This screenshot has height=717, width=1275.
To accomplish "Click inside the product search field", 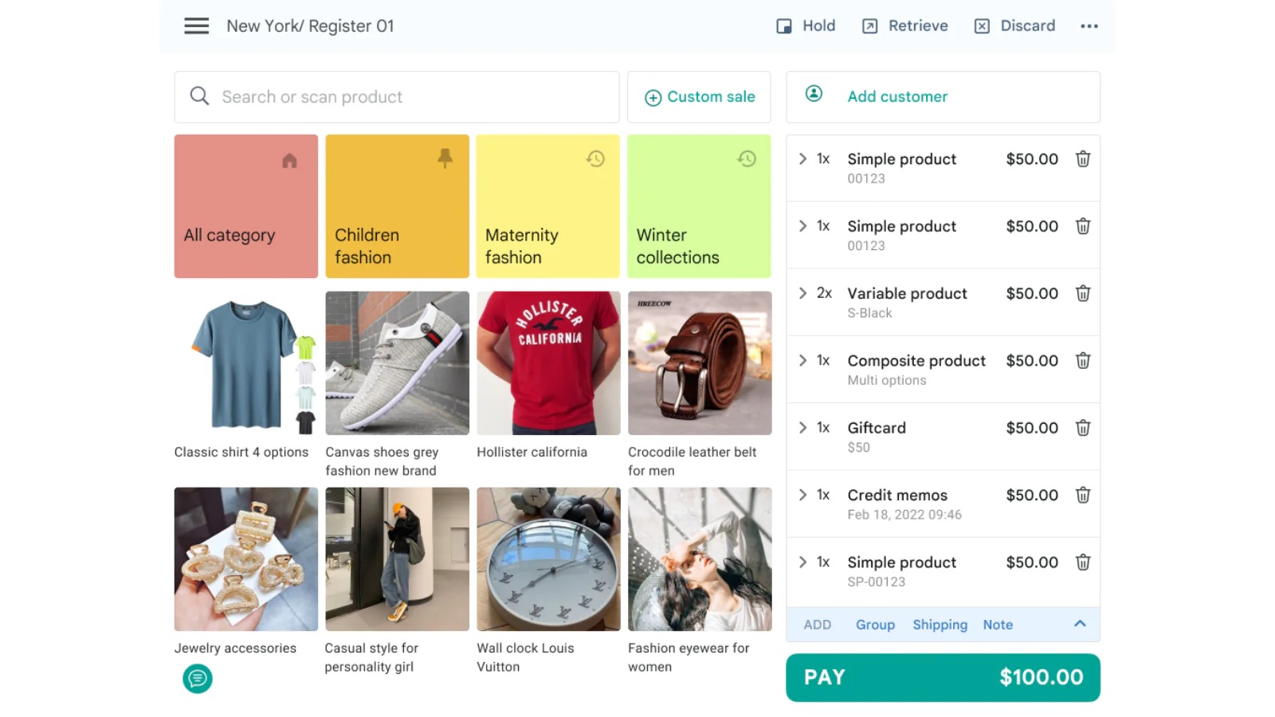I will 359,96.
